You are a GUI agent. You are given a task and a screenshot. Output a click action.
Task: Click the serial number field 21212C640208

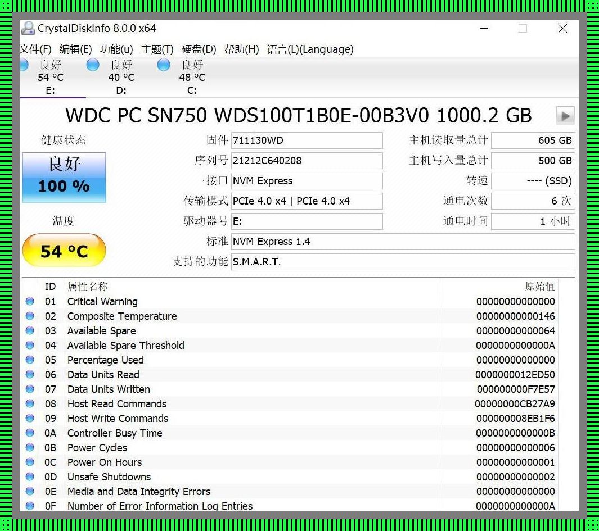tap(307, 160)
